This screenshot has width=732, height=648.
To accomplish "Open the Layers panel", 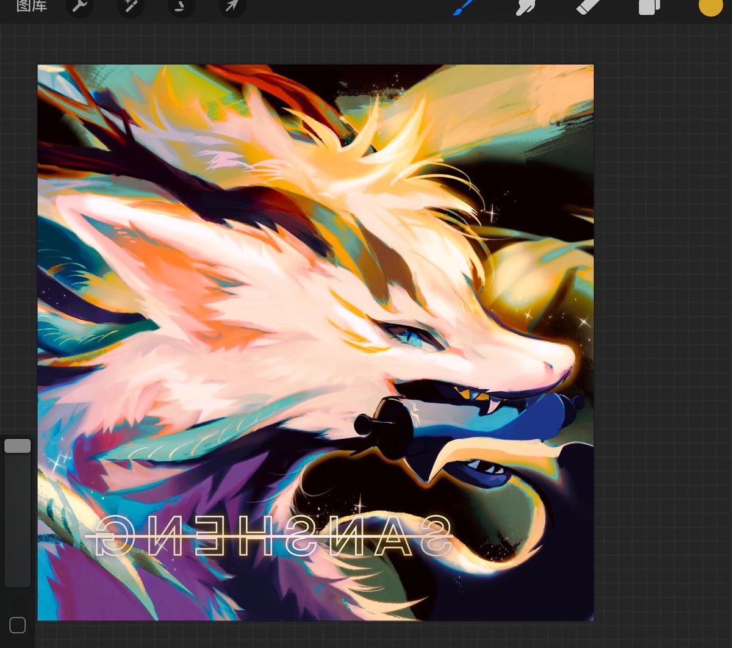I will (649, 7).
